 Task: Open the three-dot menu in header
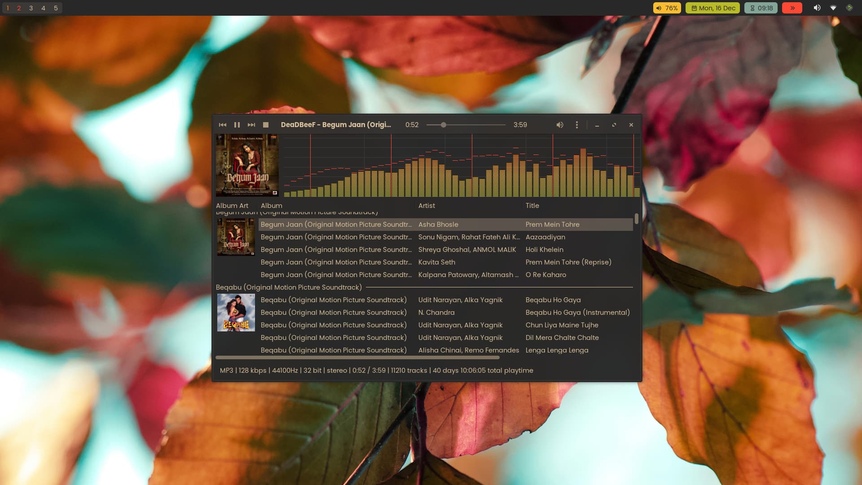[577, 125]
